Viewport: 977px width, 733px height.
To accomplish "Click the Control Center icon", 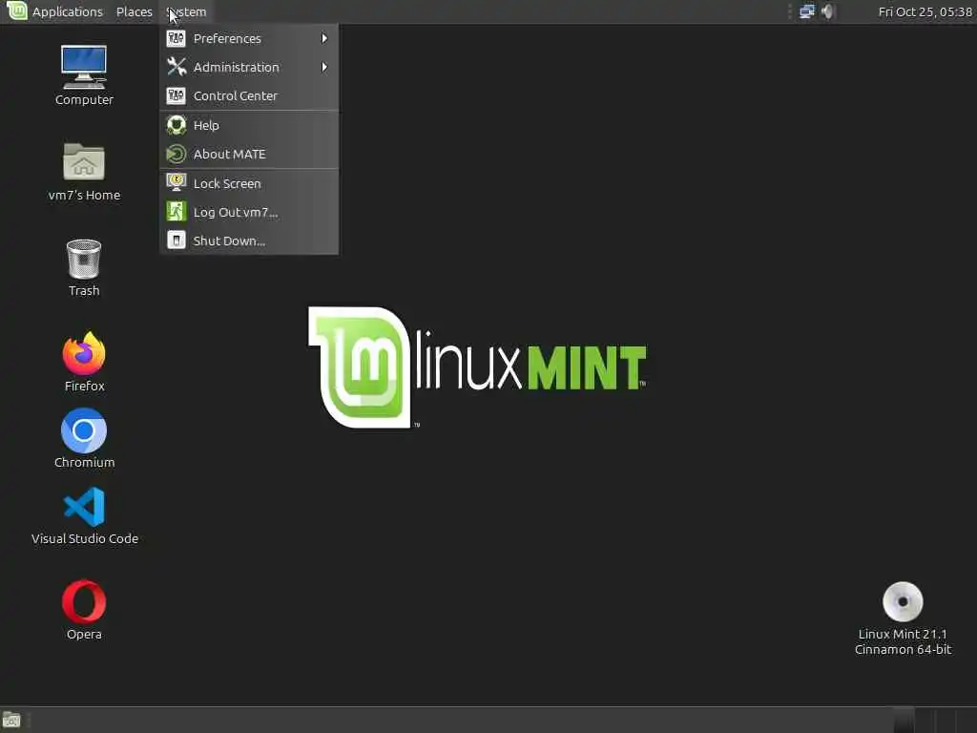I will click(x=177, y=95).
